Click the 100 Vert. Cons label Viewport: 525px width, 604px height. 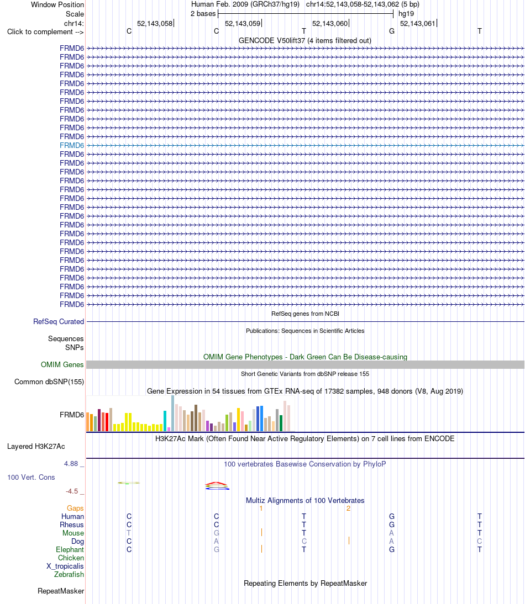click(31, 477)
